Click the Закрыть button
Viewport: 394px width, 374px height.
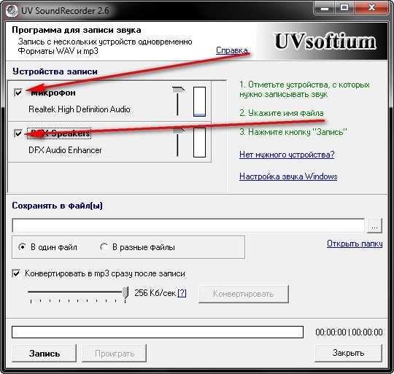348,353
